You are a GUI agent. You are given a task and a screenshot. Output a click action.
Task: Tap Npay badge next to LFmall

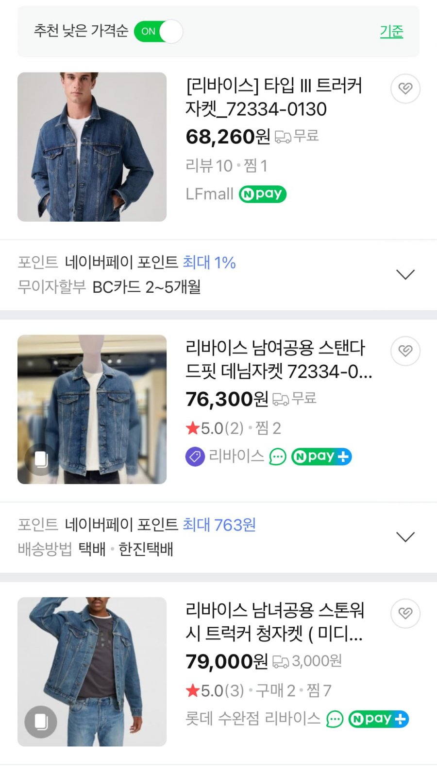[x=263, y=194]
